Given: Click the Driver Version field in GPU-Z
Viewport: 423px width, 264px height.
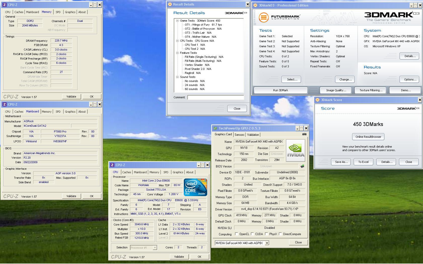Looking at the screenshot, I should [x=269, y=209].
